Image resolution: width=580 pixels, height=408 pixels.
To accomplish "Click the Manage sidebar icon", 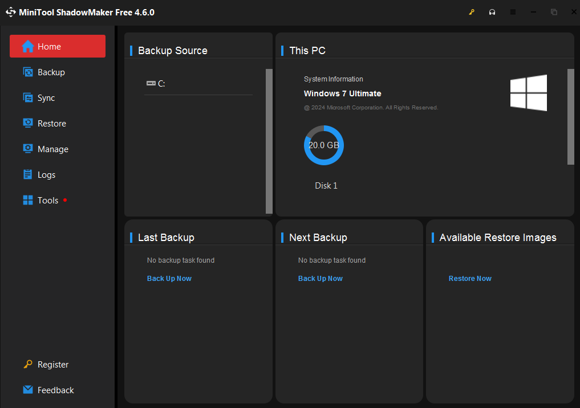I will click(28, 149).
